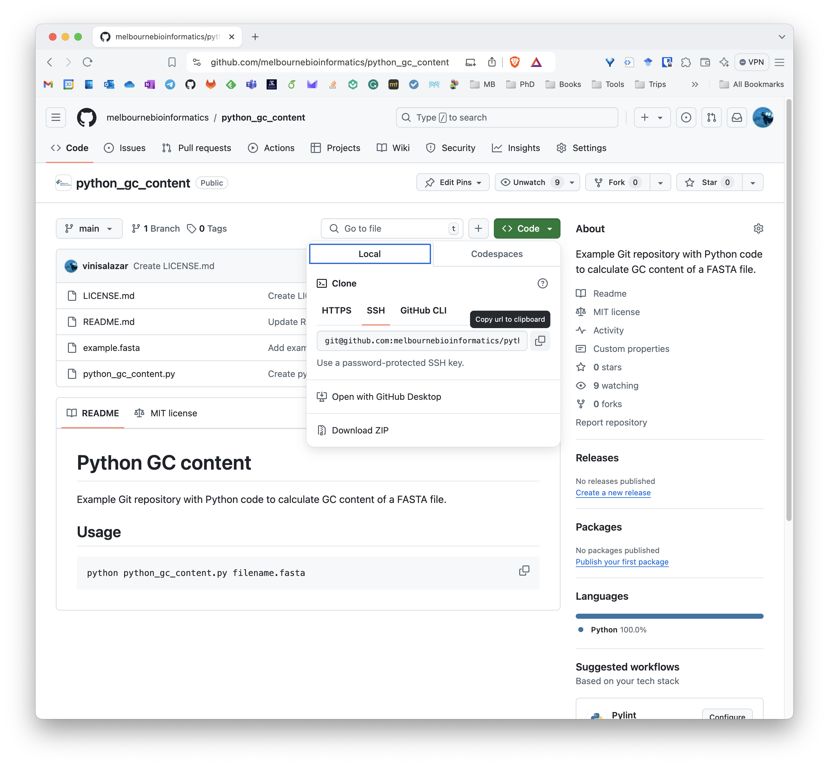Screen dimensions: 829x766
Task: Click the add file plus button
Action: click(x=478, y=228)
